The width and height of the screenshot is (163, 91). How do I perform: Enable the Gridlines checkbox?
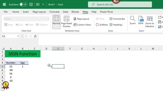(97, 25)
